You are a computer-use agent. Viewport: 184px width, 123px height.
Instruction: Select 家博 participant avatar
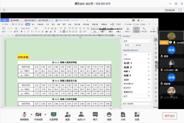click(x=171, y=77)
